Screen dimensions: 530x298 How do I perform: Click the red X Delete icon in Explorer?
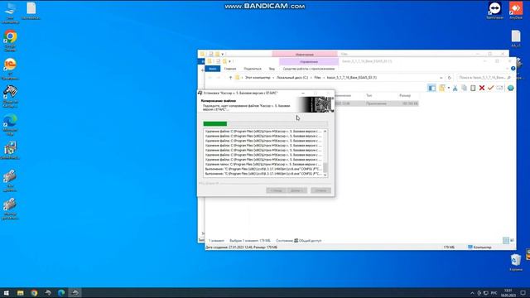pos(482,89)
